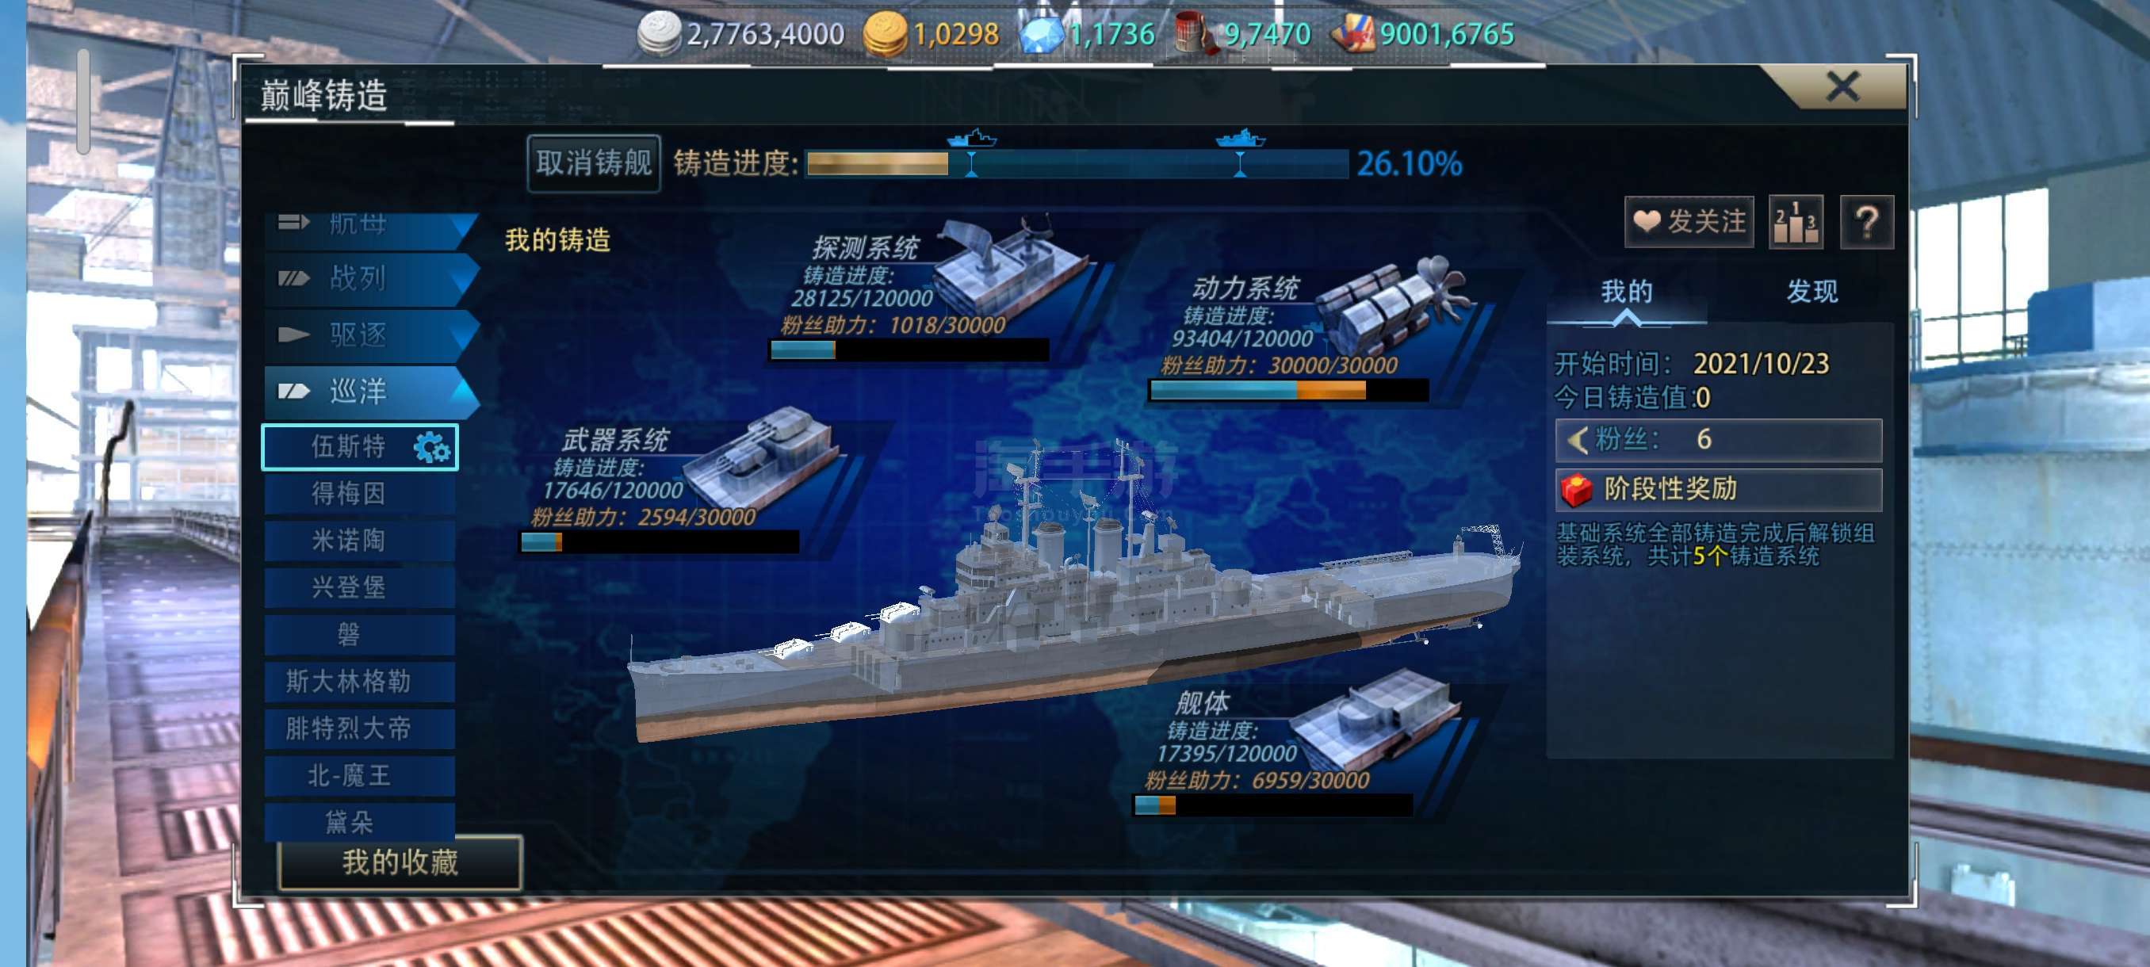Switch to the 发现 tab

click(1811, 291)
